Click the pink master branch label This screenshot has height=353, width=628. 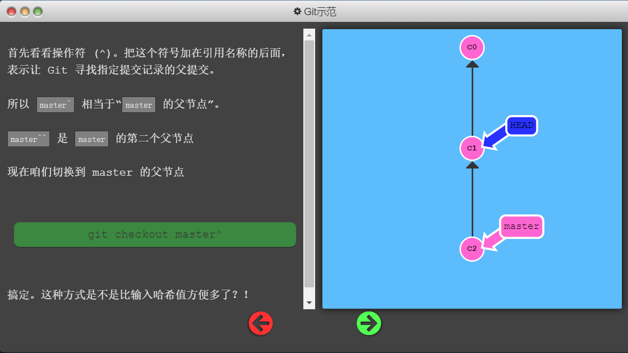(521, 227)
